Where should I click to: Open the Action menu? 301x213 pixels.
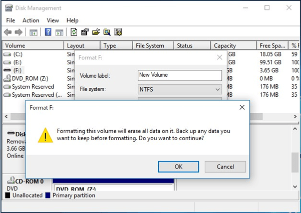click(31, 20)
